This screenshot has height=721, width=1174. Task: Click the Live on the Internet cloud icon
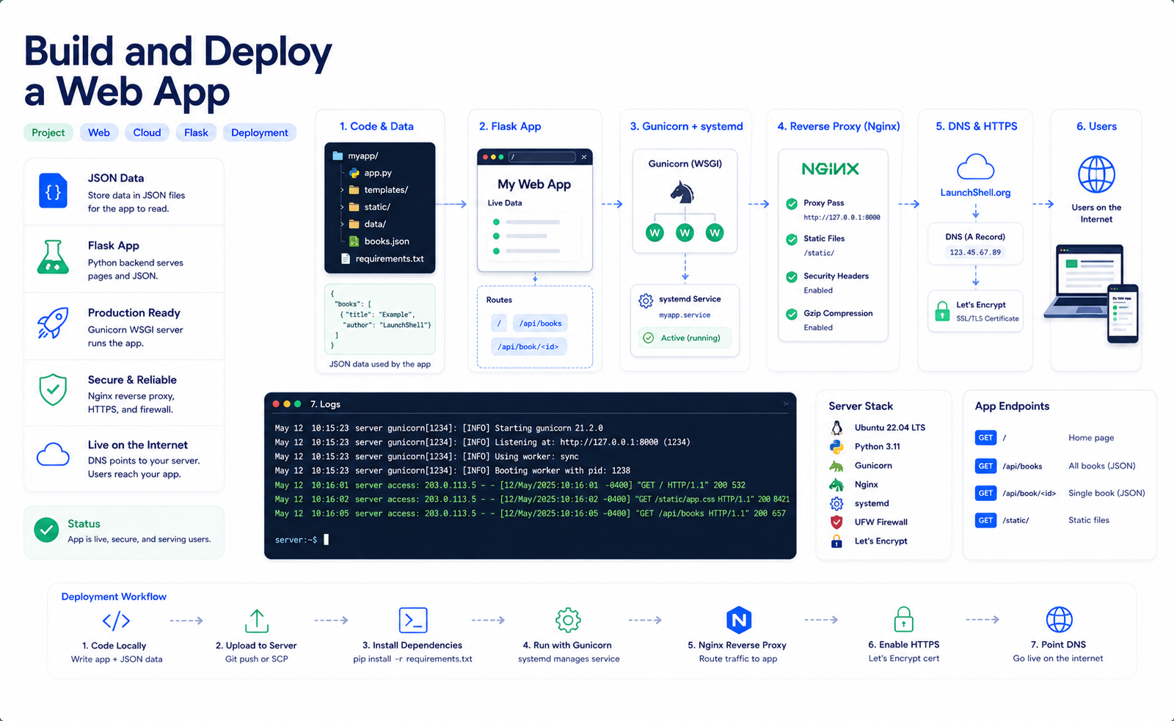click(53, 455)
